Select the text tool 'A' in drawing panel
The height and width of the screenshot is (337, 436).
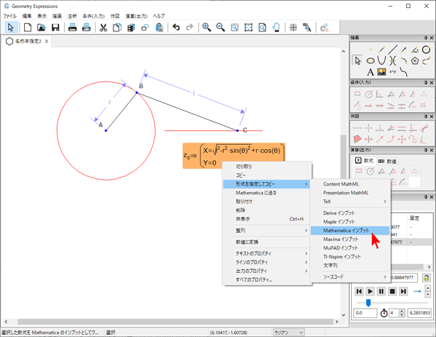[x=370, y=72]
